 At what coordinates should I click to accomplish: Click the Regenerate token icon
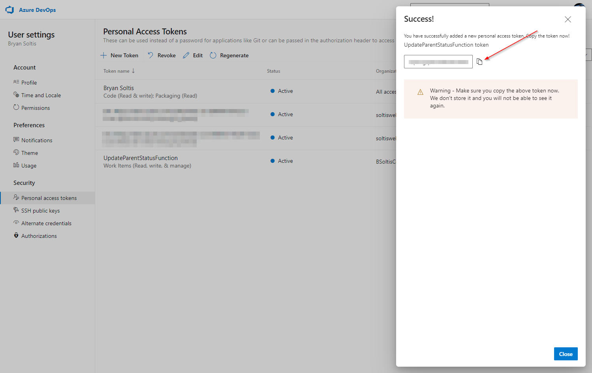[213, 55]
